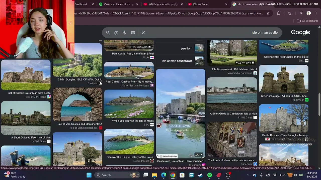Close the (69) YouTube tab

(226, 4)
